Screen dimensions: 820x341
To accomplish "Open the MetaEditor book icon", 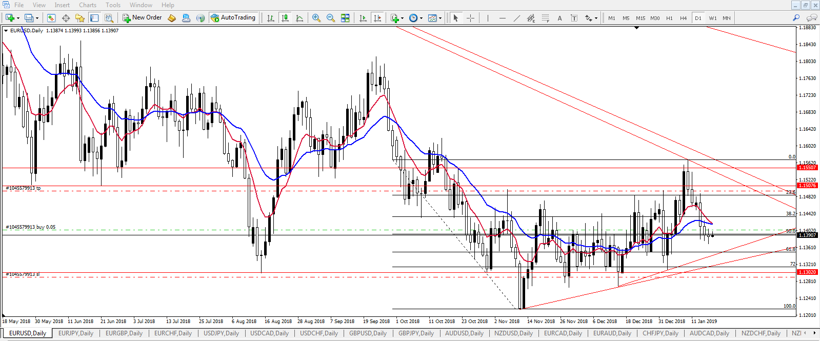I will (x=172, y=18).
